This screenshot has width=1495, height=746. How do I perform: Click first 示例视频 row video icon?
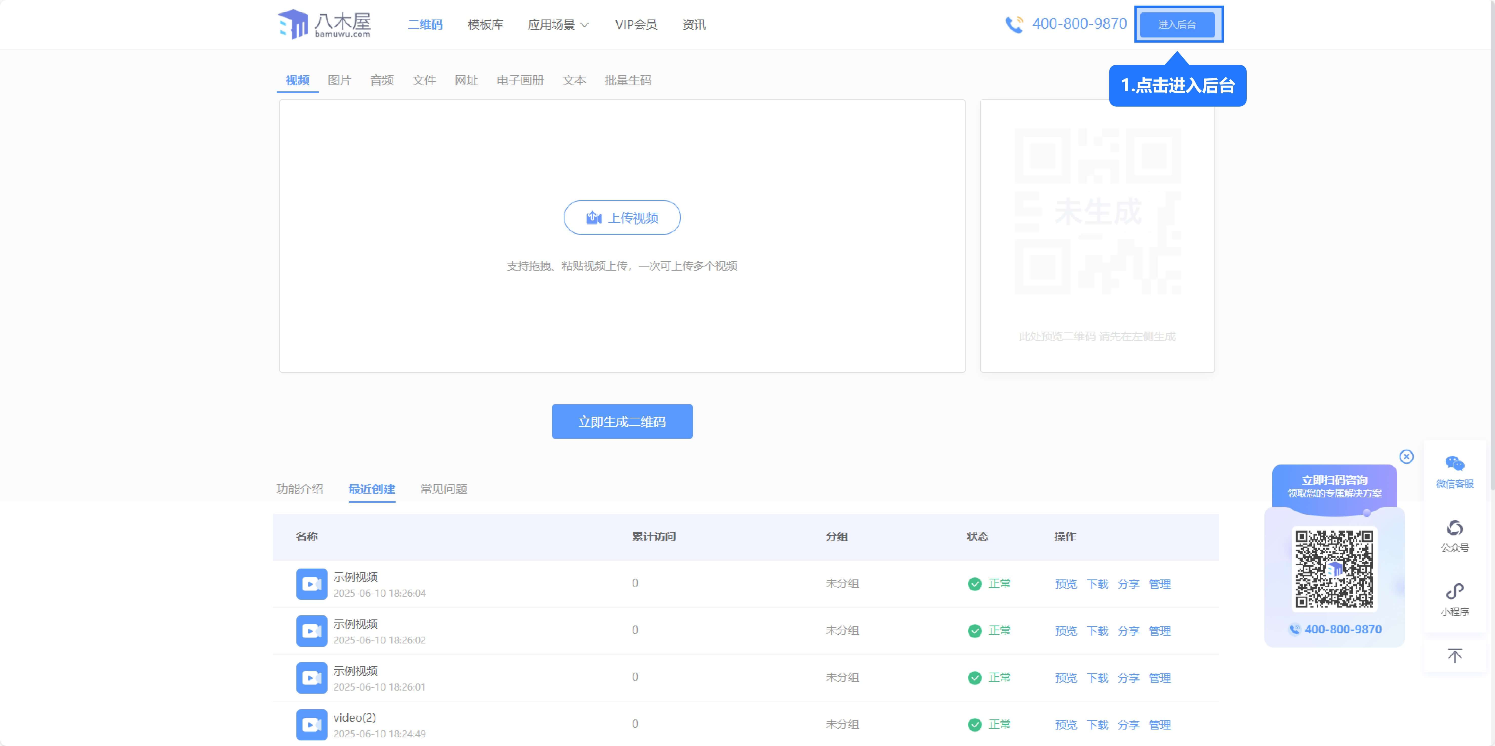312,584
